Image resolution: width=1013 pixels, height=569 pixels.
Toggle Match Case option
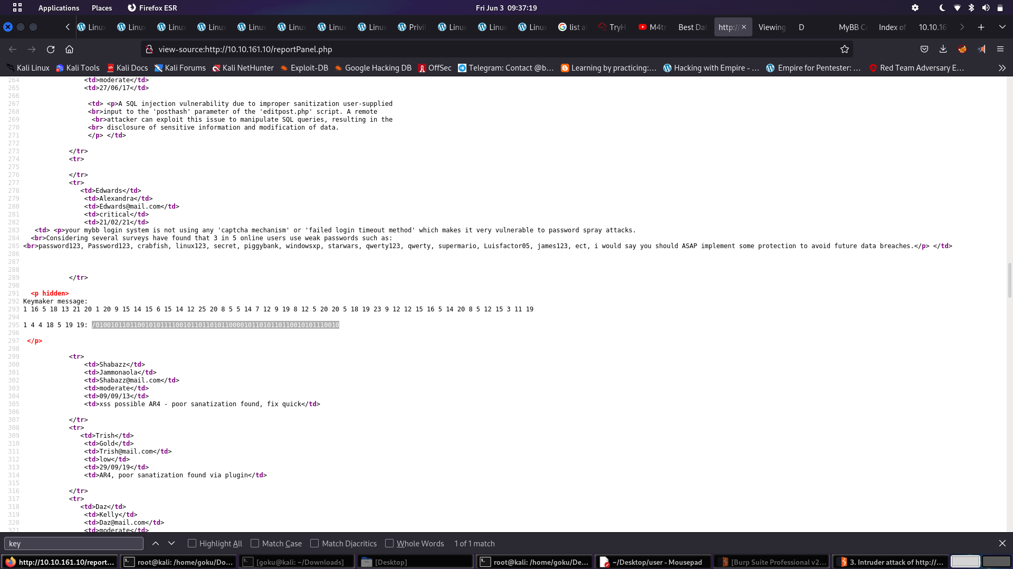point(255,543)
